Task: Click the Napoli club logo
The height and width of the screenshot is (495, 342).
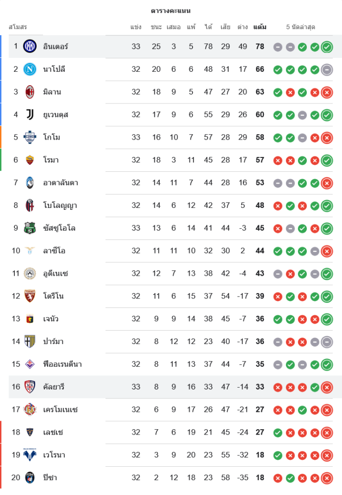Action: [x=30, y=69]
